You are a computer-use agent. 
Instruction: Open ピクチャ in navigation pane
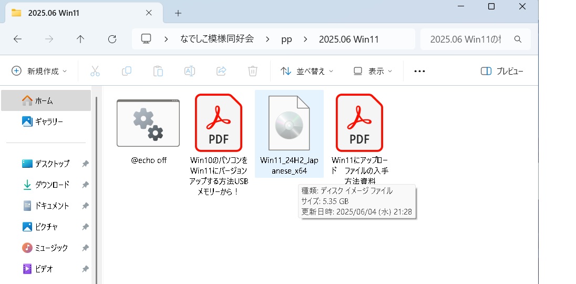point(46,227)
